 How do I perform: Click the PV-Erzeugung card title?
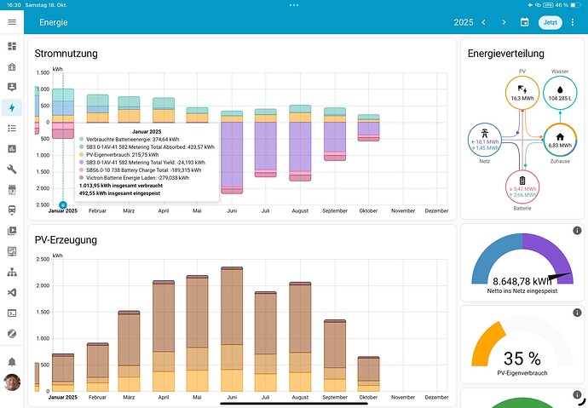(x=66, y=240)
